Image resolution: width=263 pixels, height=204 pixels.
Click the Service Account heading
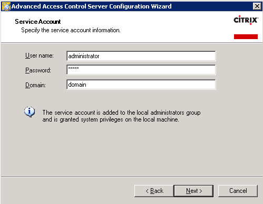[x=38, y=22]
